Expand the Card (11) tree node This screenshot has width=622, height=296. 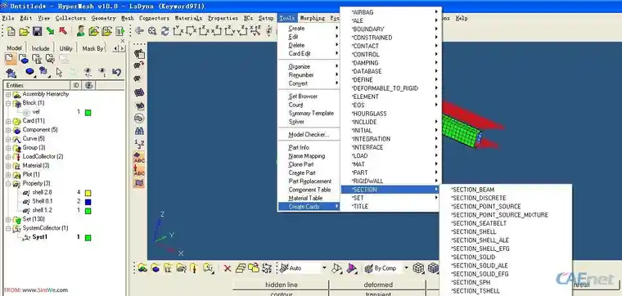point(8,121)
